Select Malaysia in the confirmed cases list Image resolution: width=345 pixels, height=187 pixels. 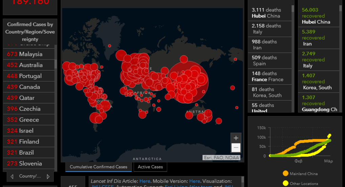pos(29,54)
